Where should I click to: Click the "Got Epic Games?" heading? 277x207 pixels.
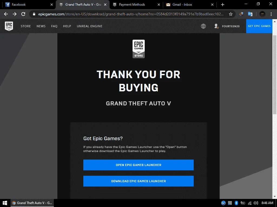point(103,139)
